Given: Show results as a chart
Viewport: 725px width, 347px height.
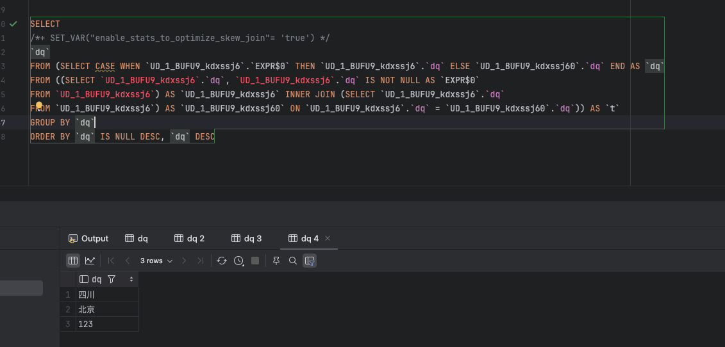Looking at the screenshot, I should 90,261.
